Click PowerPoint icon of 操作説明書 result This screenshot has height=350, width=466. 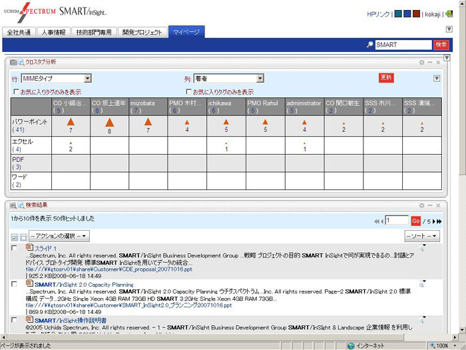(29, 319)
